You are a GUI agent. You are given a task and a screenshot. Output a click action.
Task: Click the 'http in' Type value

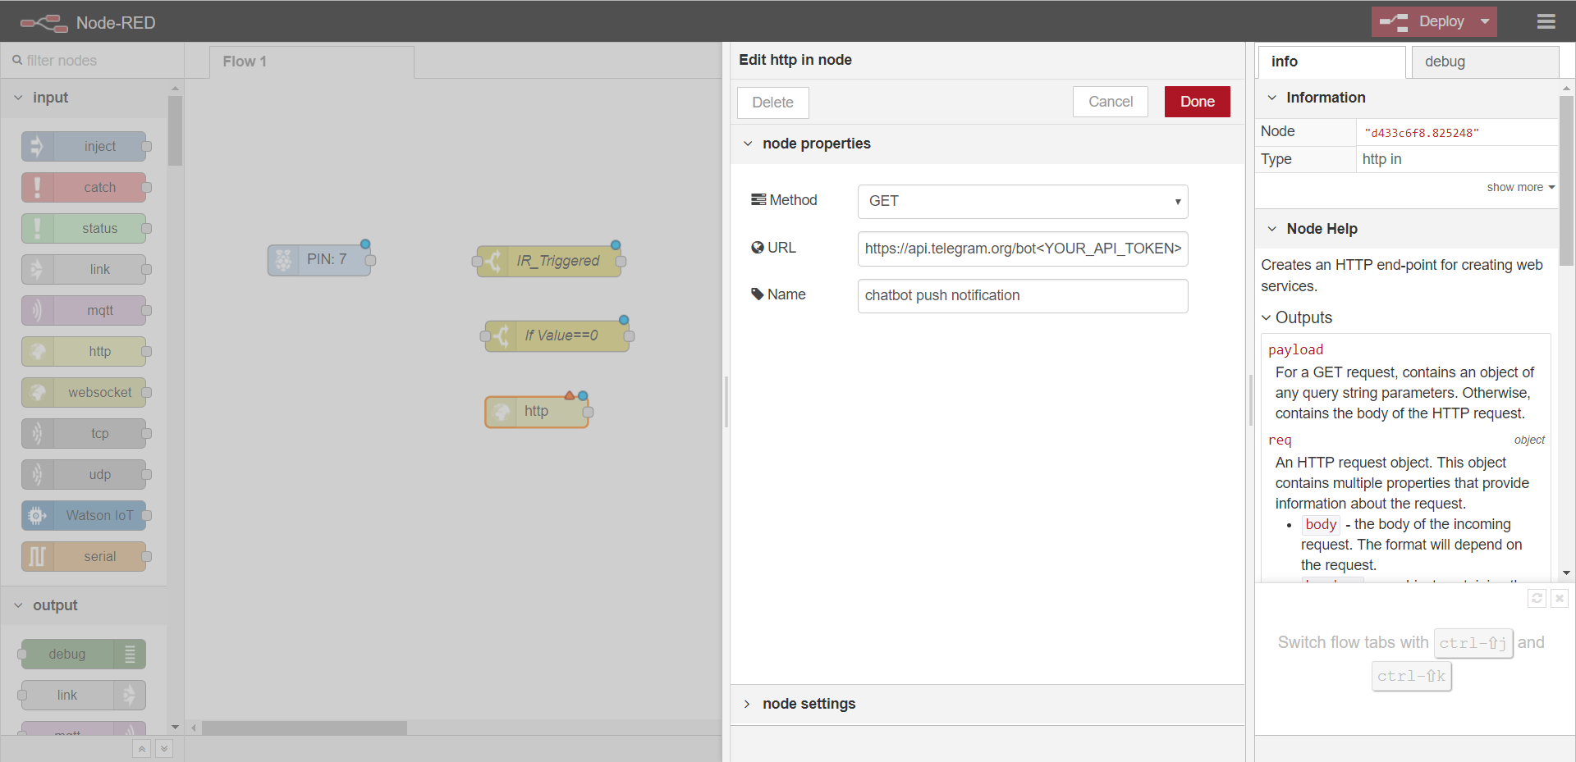(1381, 159)
